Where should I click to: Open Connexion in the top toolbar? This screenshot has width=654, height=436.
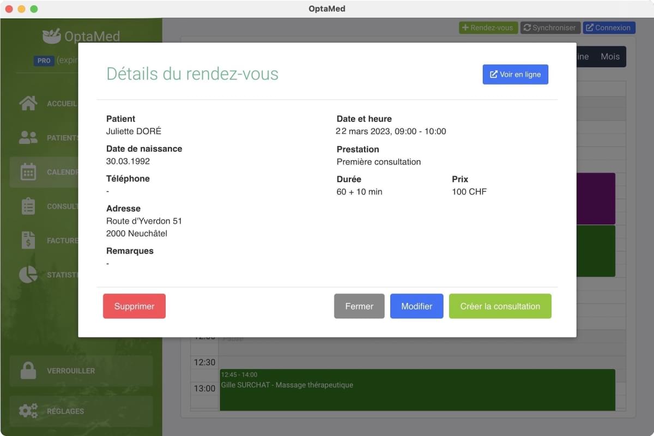(x=609, y=27)
